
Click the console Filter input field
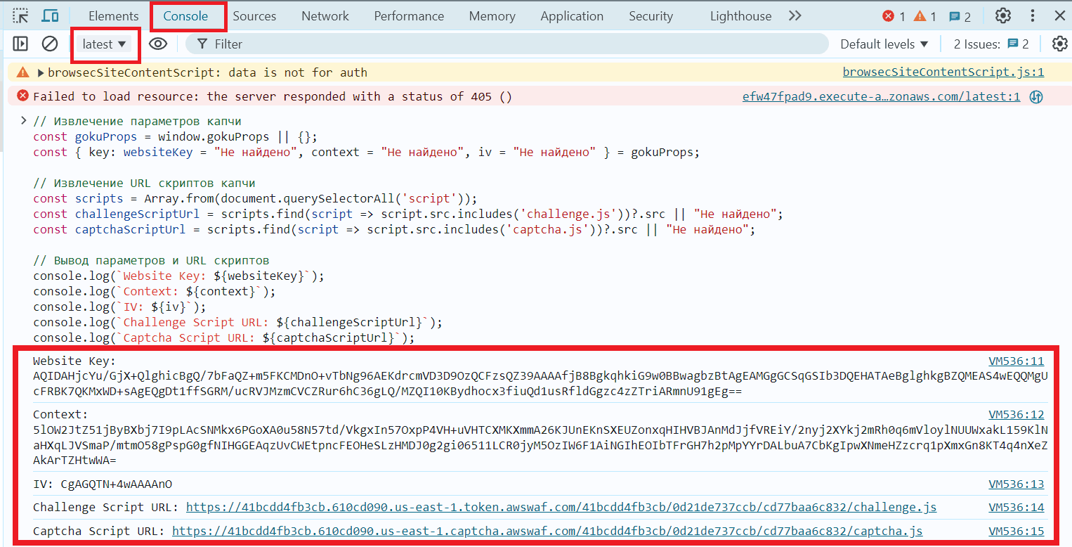pos(507,44)
